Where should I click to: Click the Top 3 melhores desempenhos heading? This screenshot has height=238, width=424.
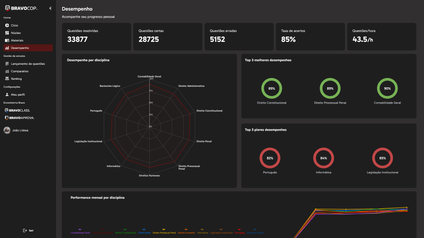pyautogui.click(x=268, y=60)
